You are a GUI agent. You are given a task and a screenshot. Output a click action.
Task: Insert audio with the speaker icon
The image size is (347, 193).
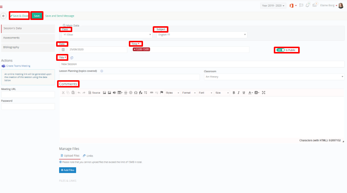(114, 93)
